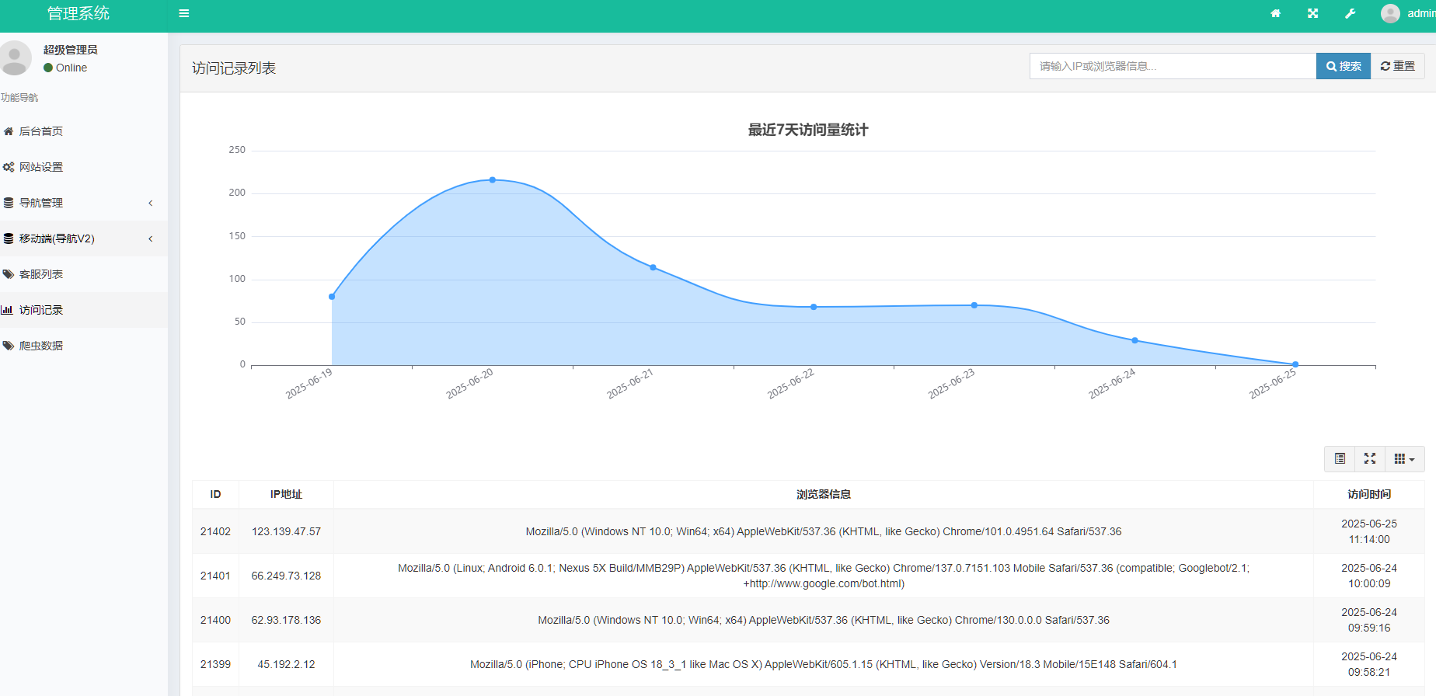
Task: Go to 客服列表 sidebar item
Action: tap(41, 274)
